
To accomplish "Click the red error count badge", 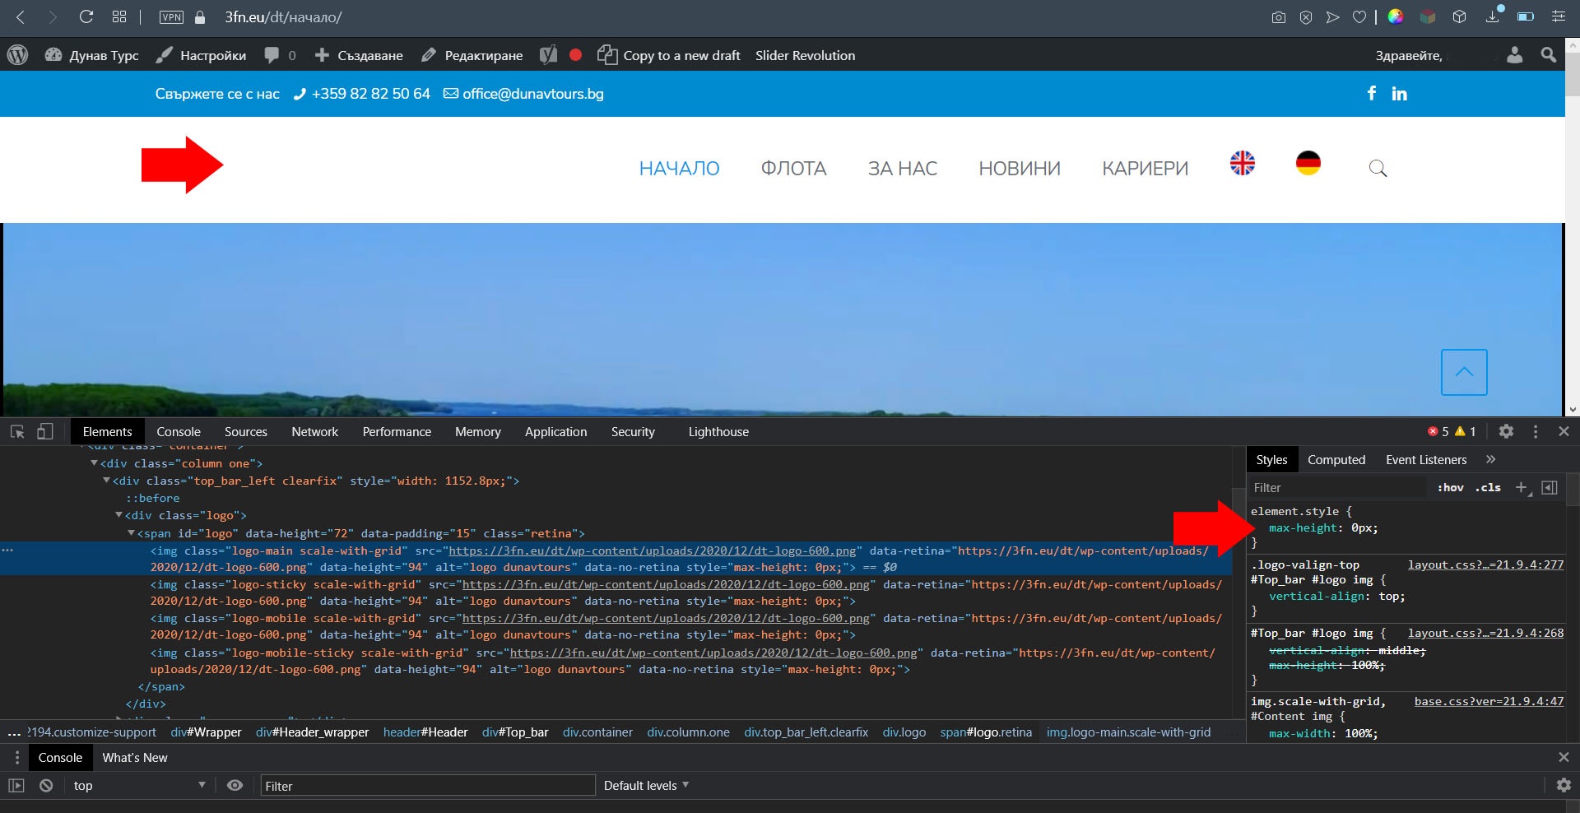I will click(1438, 431).
